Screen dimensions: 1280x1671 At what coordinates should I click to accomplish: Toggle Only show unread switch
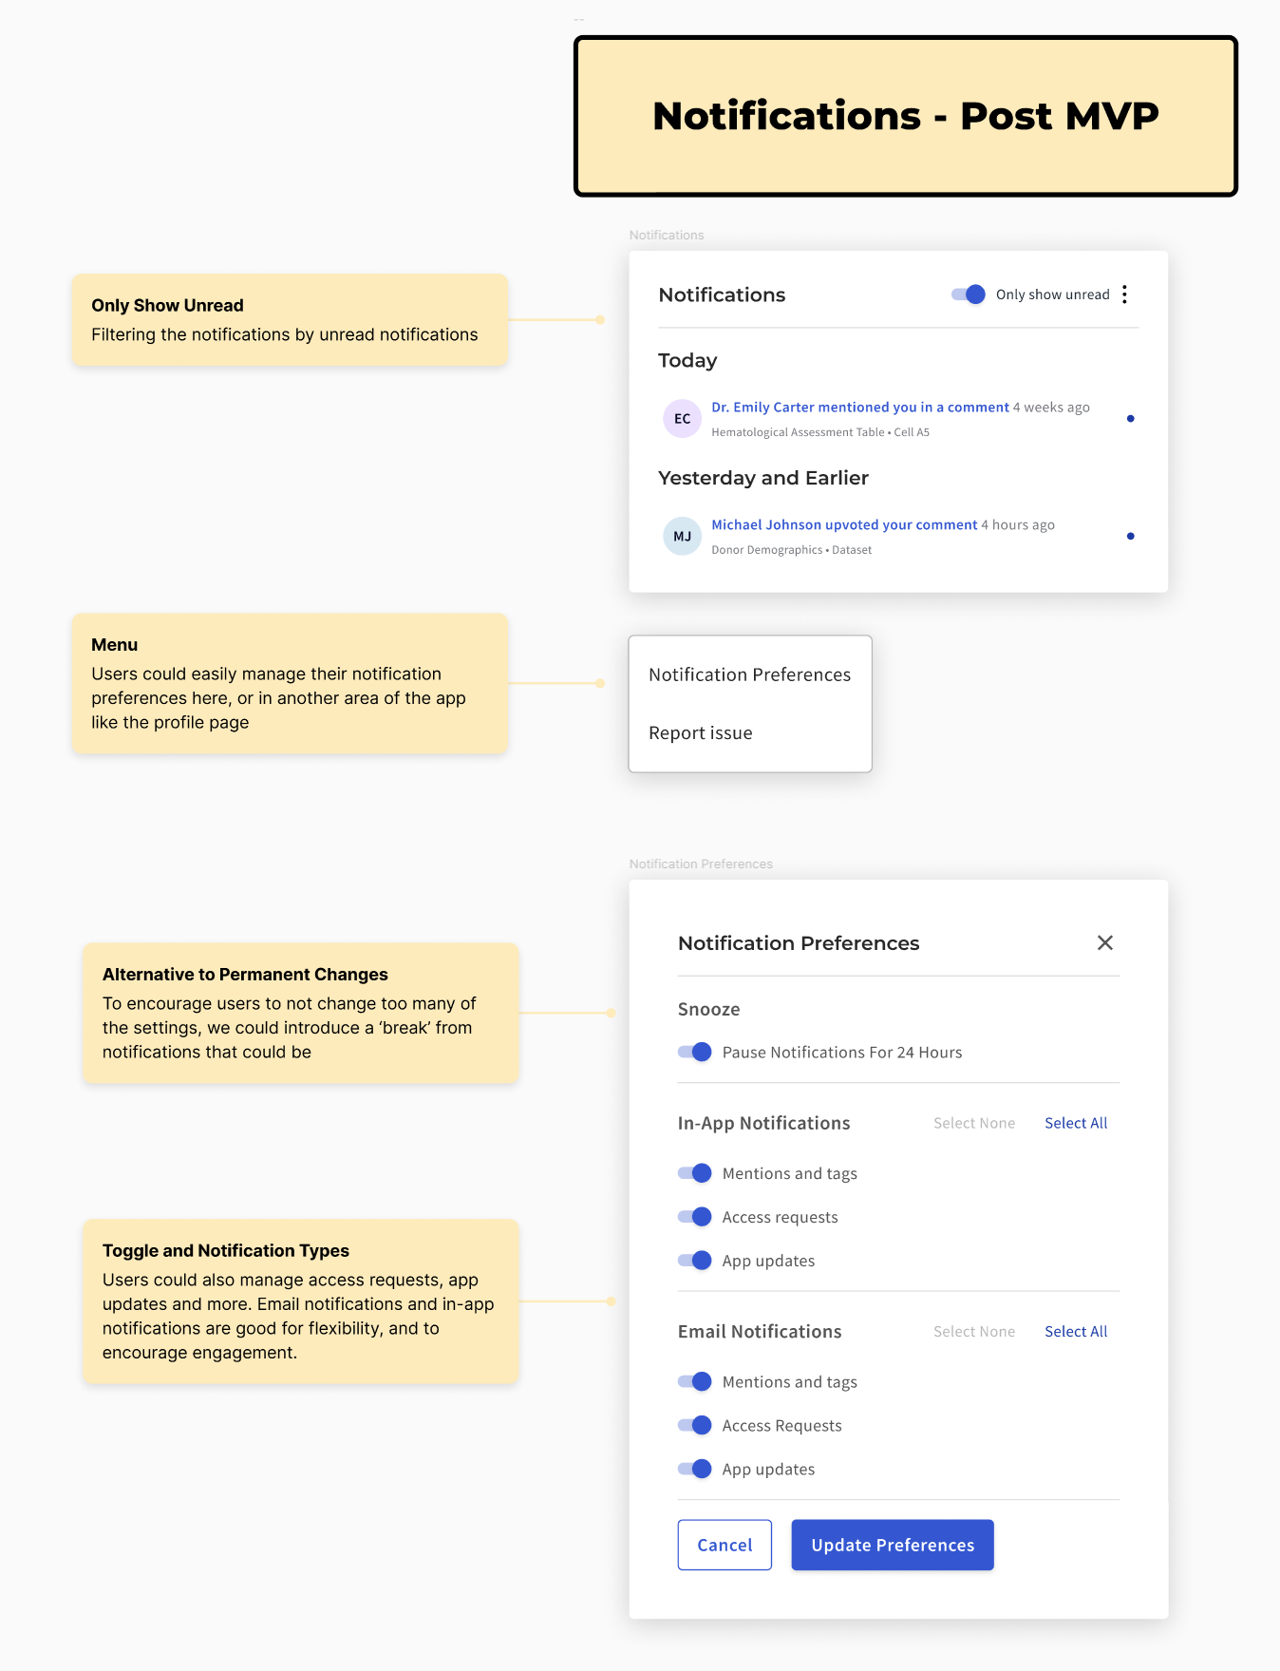click(x=969, y=294)
